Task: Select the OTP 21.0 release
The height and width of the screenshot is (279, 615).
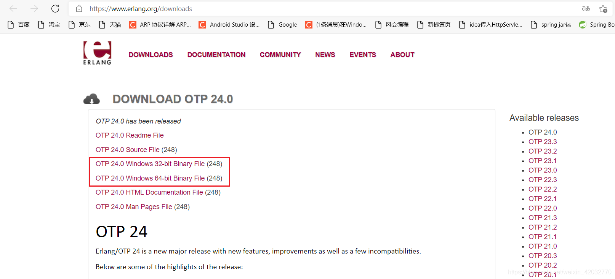Action: (x=543, y=246)
